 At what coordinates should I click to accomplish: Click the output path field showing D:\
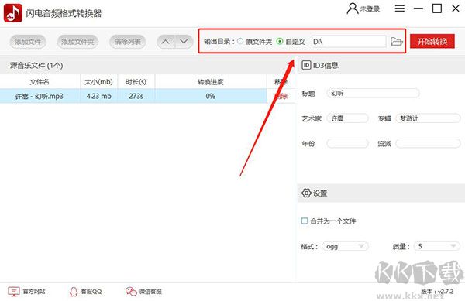coord(349,42)
